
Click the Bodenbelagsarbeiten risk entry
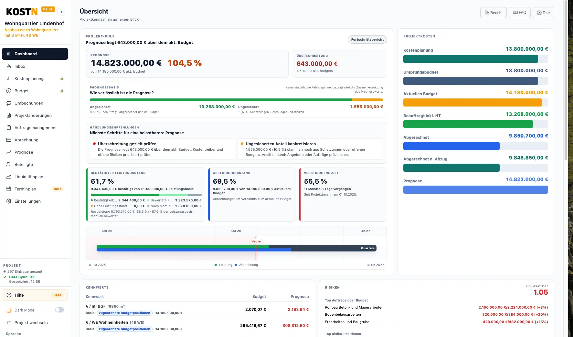click(436, 314)
